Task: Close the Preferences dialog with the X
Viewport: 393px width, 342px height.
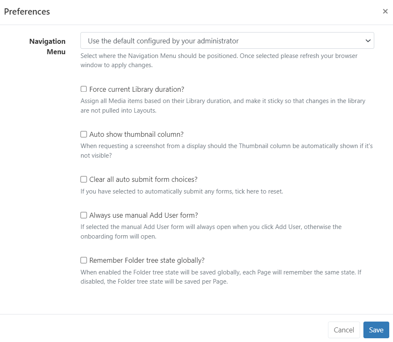Action: 385,11
